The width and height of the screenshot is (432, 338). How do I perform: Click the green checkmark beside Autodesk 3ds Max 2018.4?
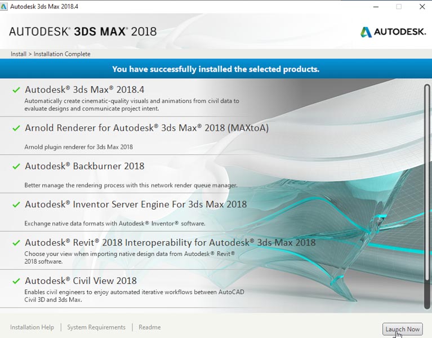(16, 90)
